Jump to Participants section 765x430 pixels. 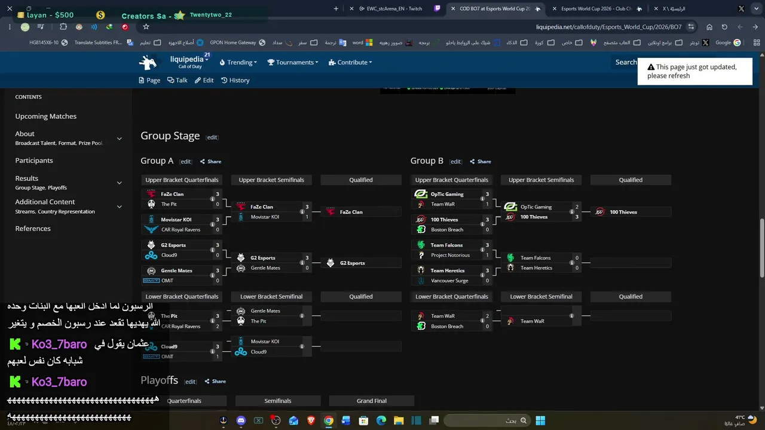click(x=34, y=160)
